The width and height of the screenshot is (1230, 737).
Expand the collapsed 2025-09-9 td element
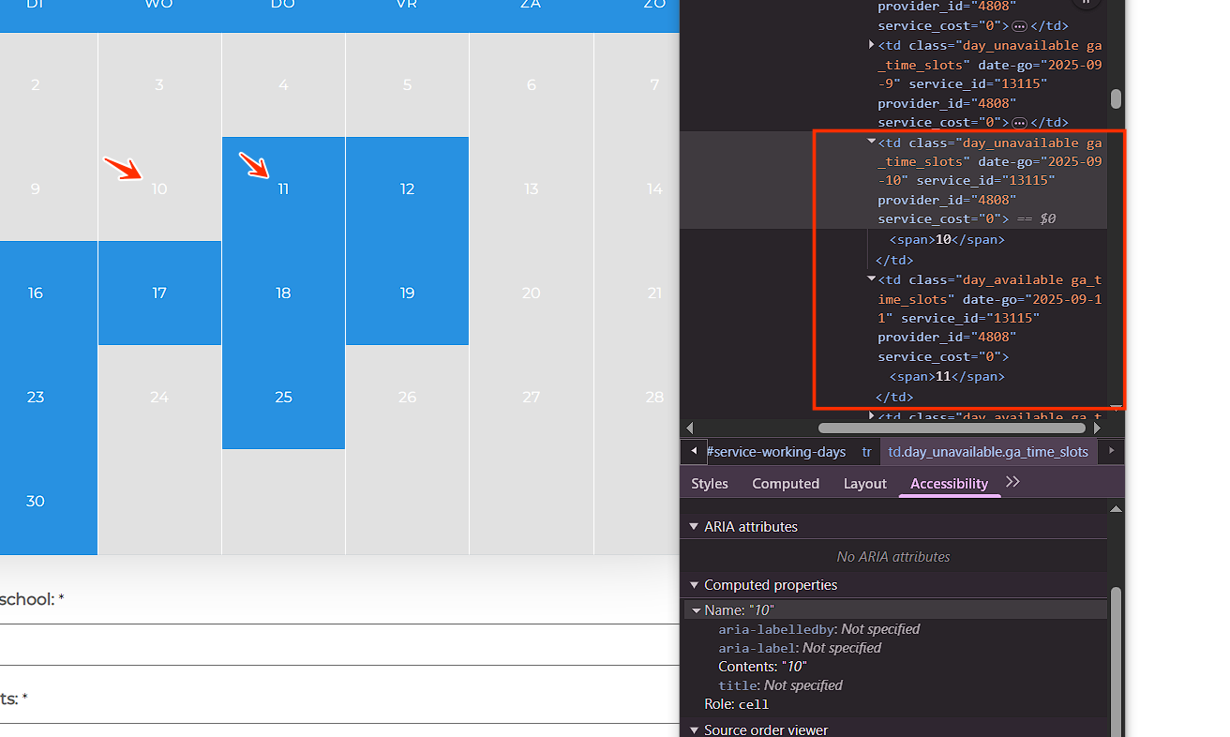[x=872, y=45]
